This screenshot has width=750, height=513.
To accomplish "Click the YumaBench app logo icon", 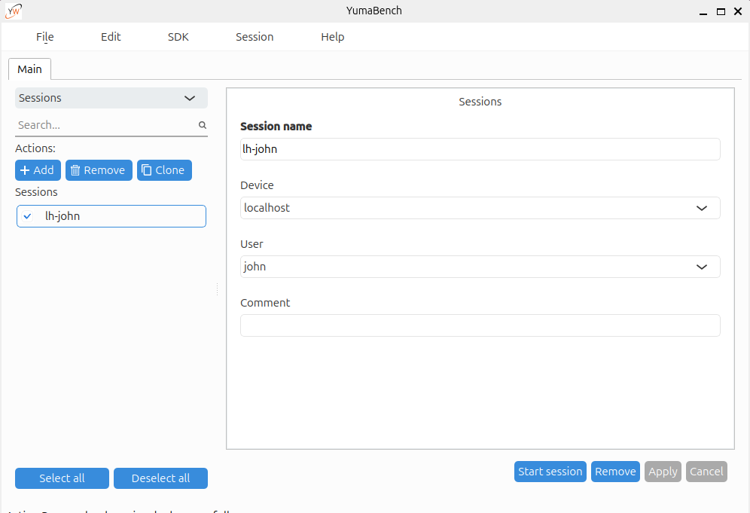I will point(14,11).
